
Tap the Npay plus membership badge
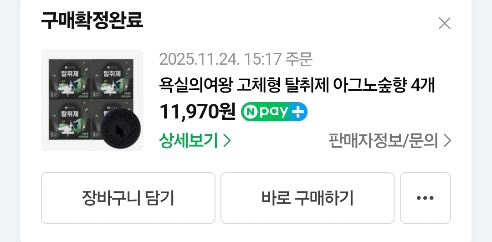tap(274, 112)
